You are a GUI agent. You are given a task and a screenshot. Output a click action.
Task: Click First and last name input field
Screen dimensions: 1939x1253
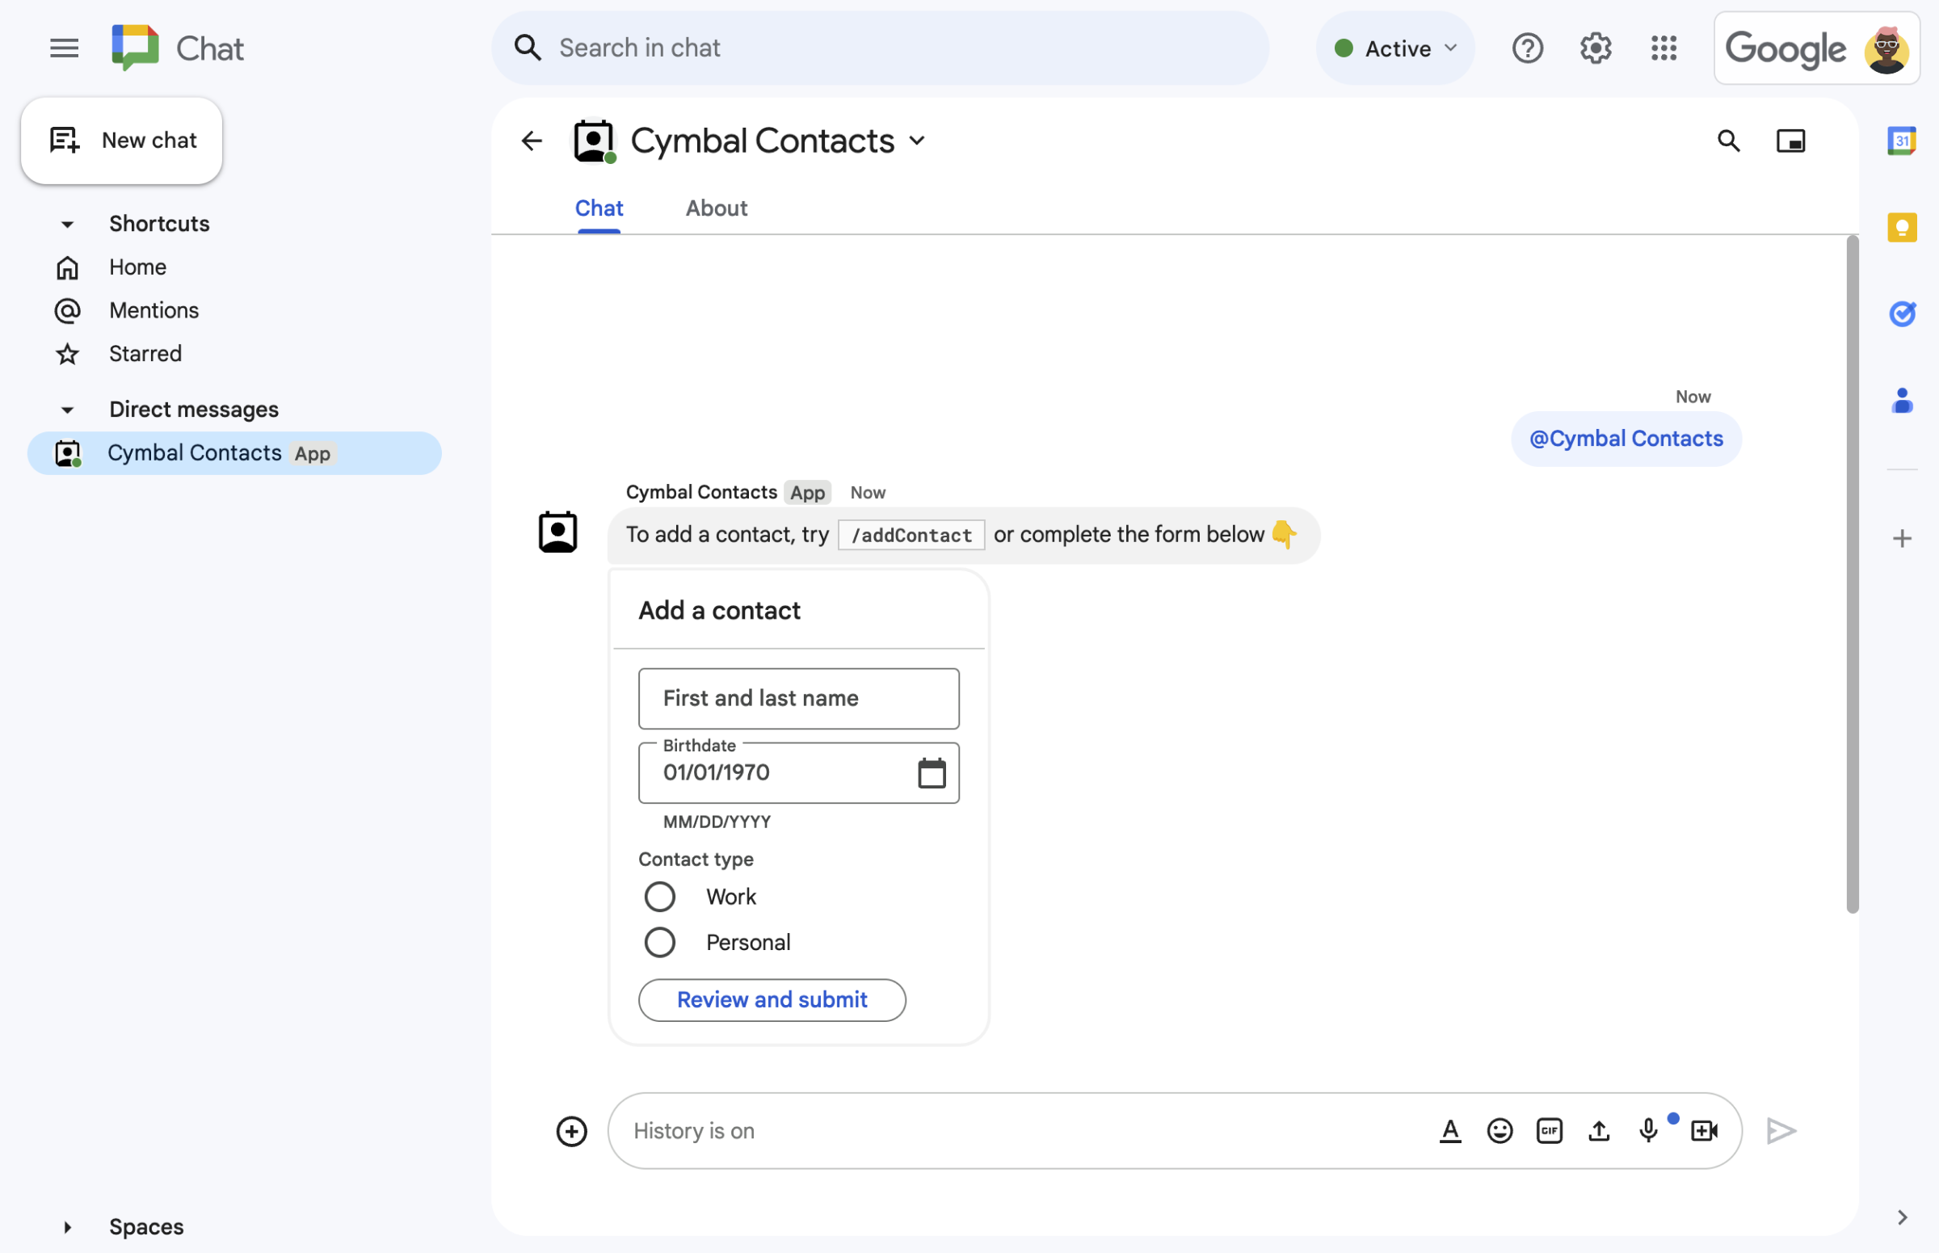pyautogui.click(x=797, y=698)
